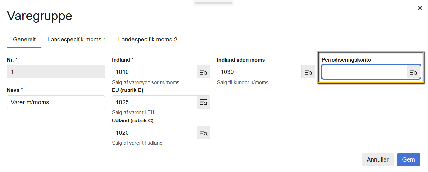Open account lookup for EU (rubrik B)
Viewport: 428px width, 172px height.
click(x=203, y=102)
